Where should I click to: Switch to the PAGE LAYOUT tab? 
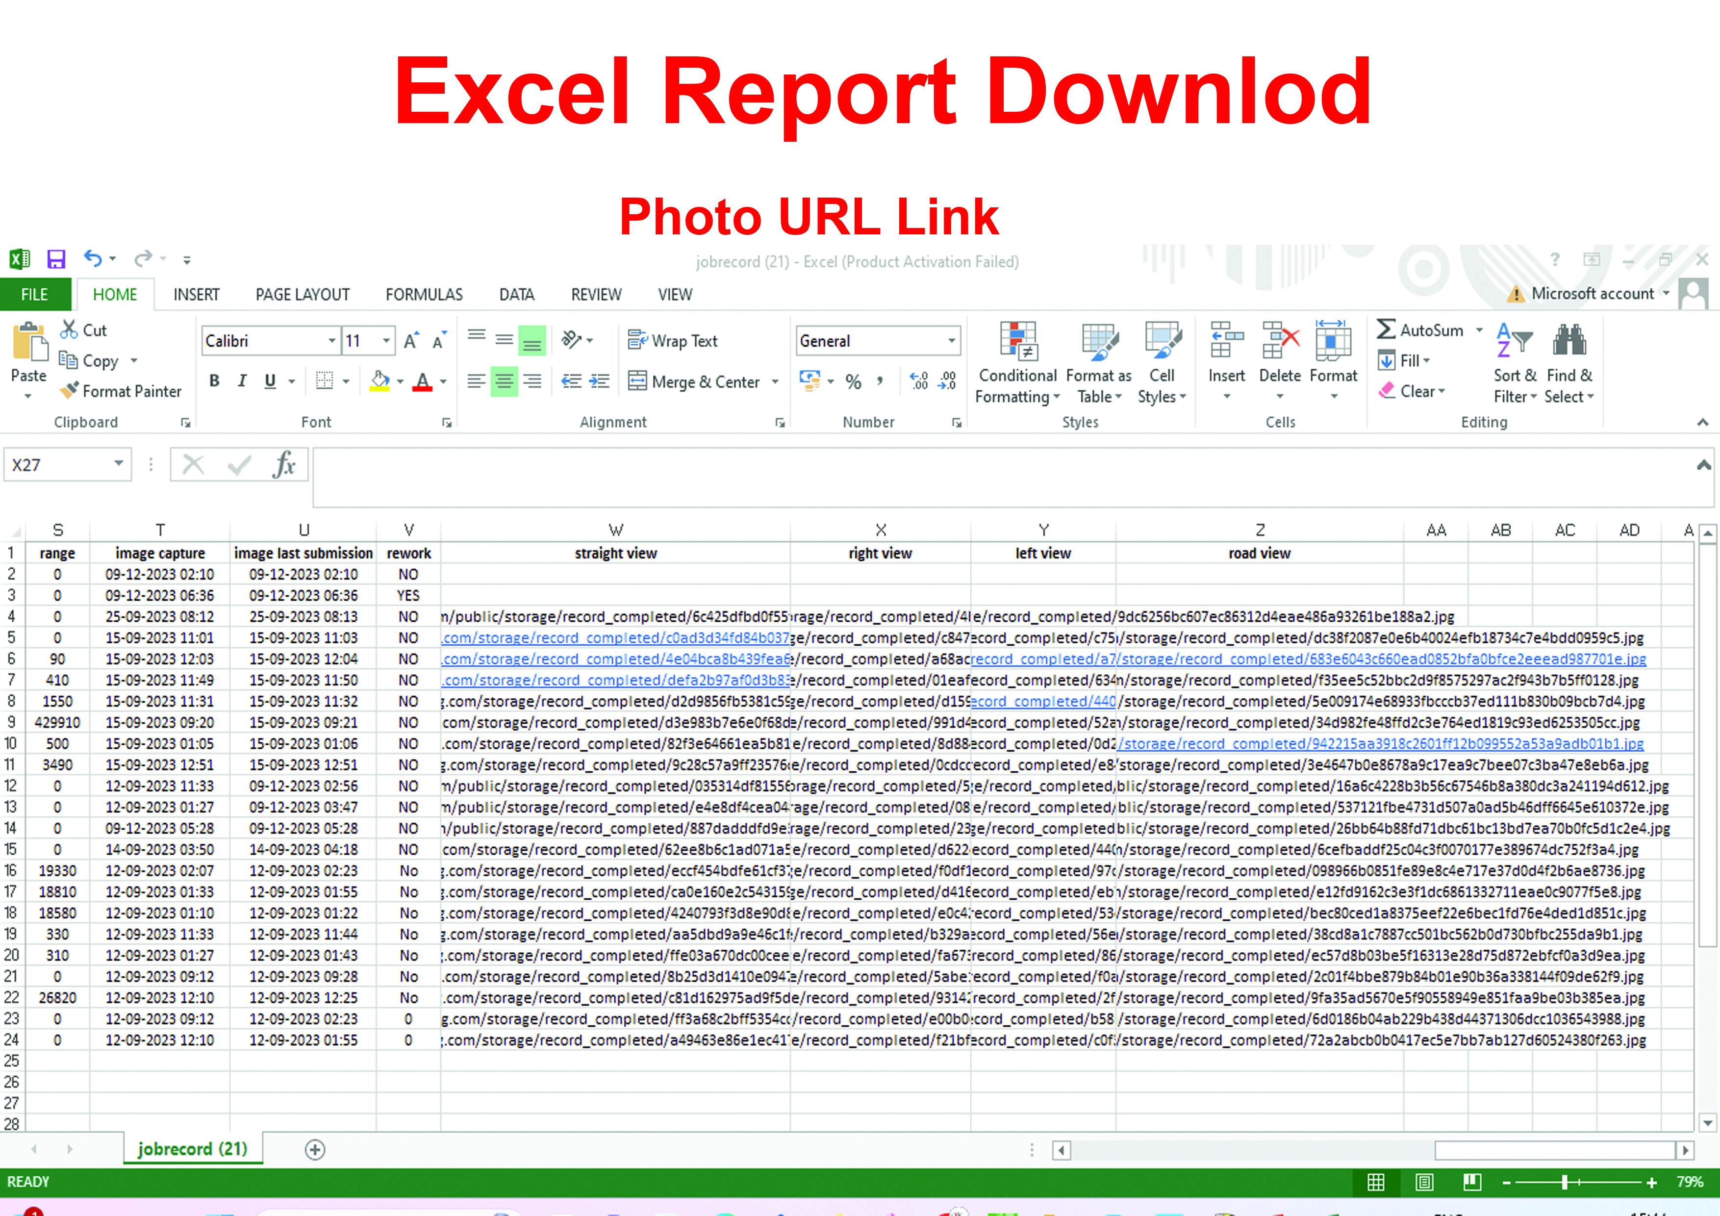tap(303, 295)
